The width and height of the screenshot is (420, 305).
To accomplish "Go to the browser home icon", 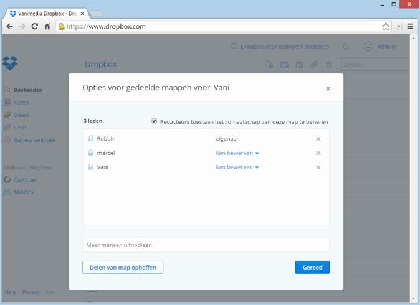I will pyautogui.click(x=47, y=26).
